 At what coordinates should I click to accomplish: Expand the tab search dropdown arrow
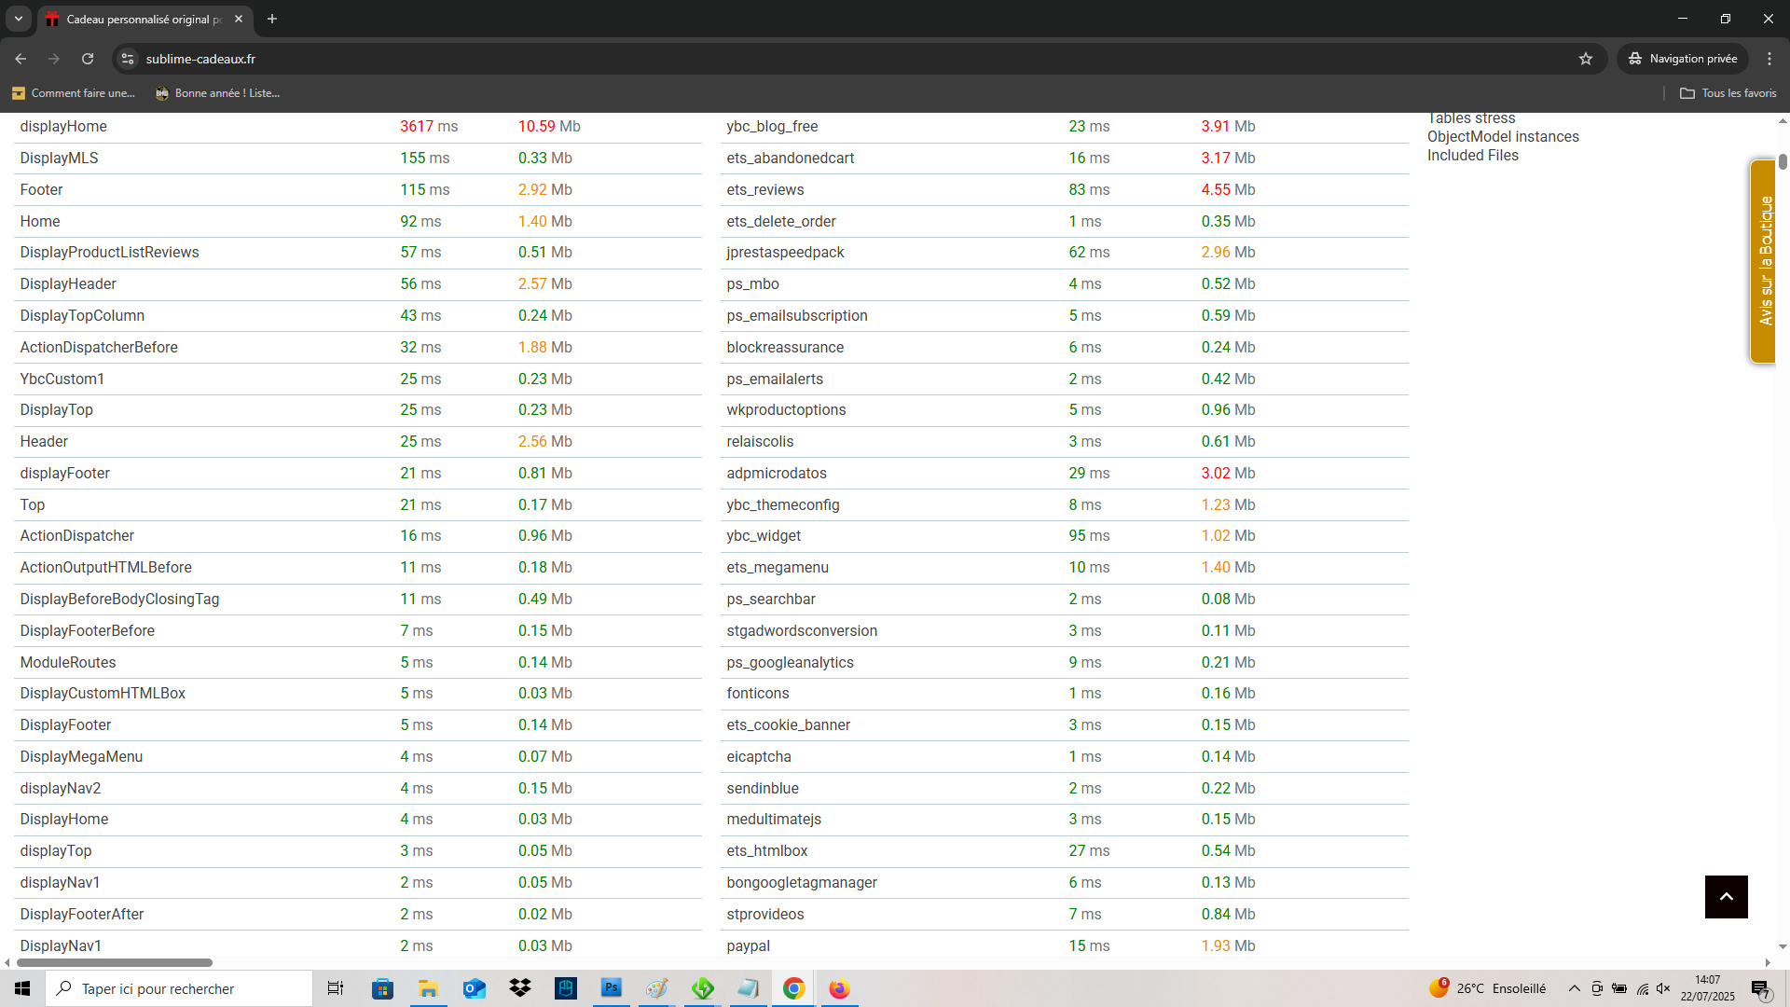click(18, 19)
